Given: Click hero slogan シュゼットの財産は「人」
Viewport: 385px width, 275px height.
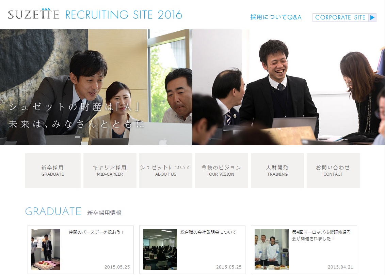Looking at the screenshot, I should click(x=75, y=107).
